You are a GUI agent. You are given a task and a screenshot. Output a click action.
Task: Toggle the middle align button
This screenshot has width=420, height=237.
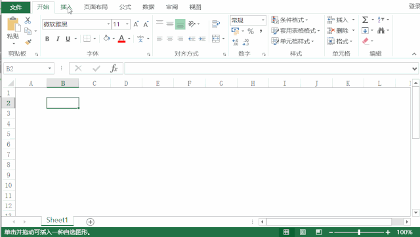[x=170, y=24]
